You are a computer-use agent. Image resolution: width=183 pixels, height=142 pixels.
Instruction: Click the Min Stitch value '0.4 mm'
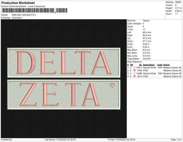(146, 53)
